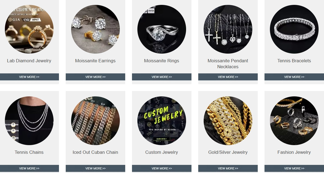Open the Gold/Silver Jewelry chain photo
This screenshot has height=173, width=324.
coord(228,121)
